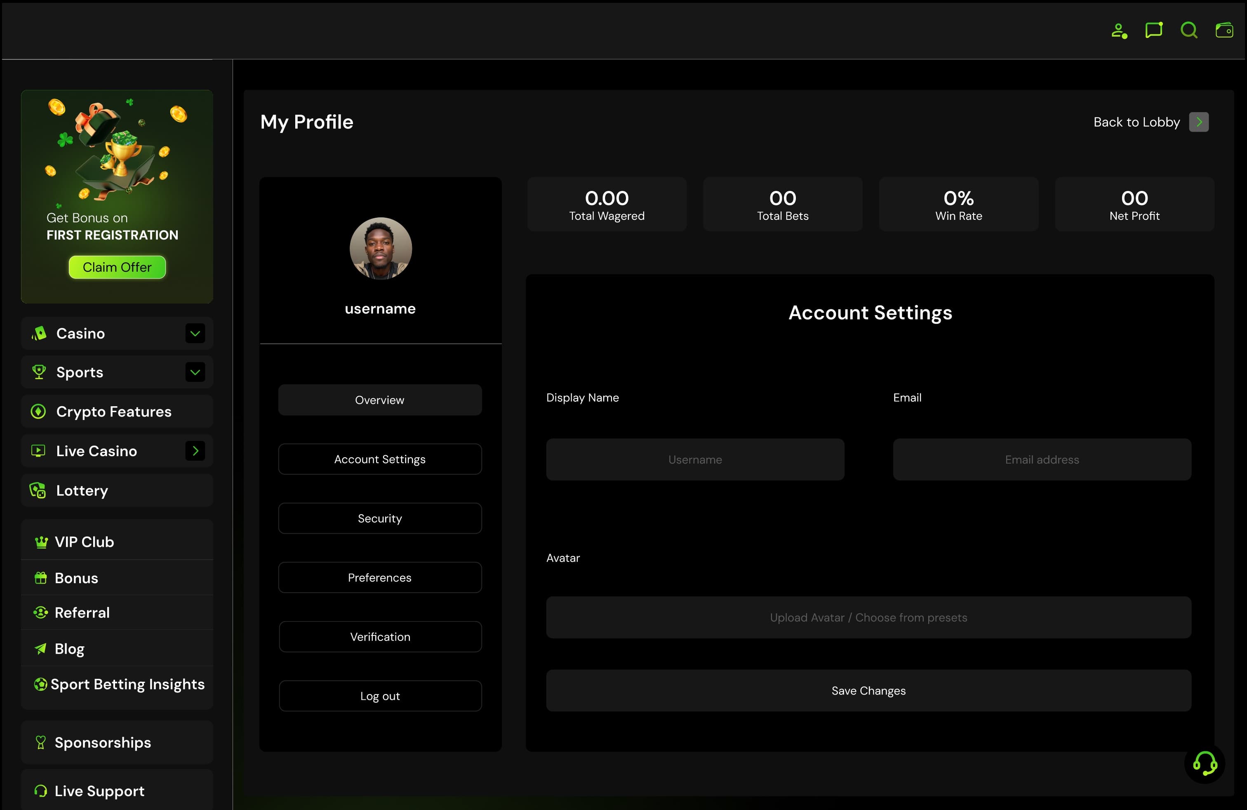Click the Blog paper plane icon
The height and width of the screenshot is (810, 1247).
point(40,649)
